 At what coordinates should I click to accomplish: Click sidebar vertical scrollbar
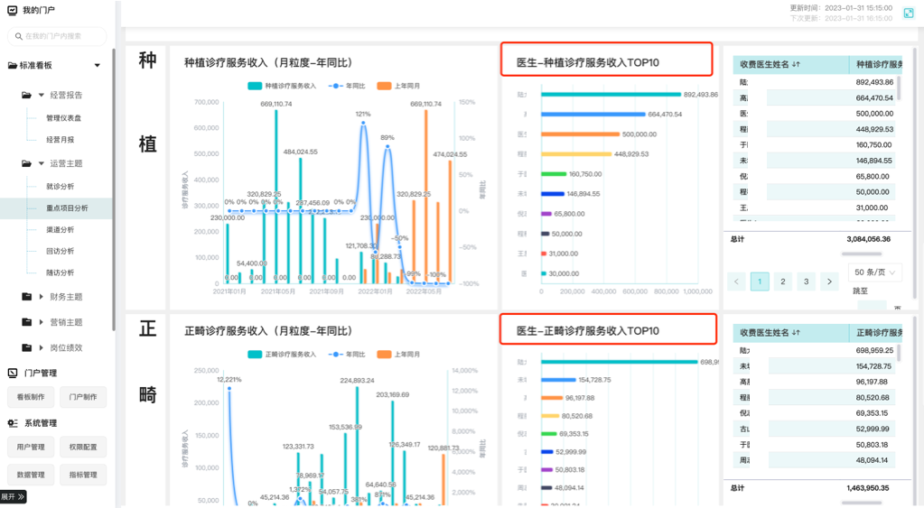113,189
